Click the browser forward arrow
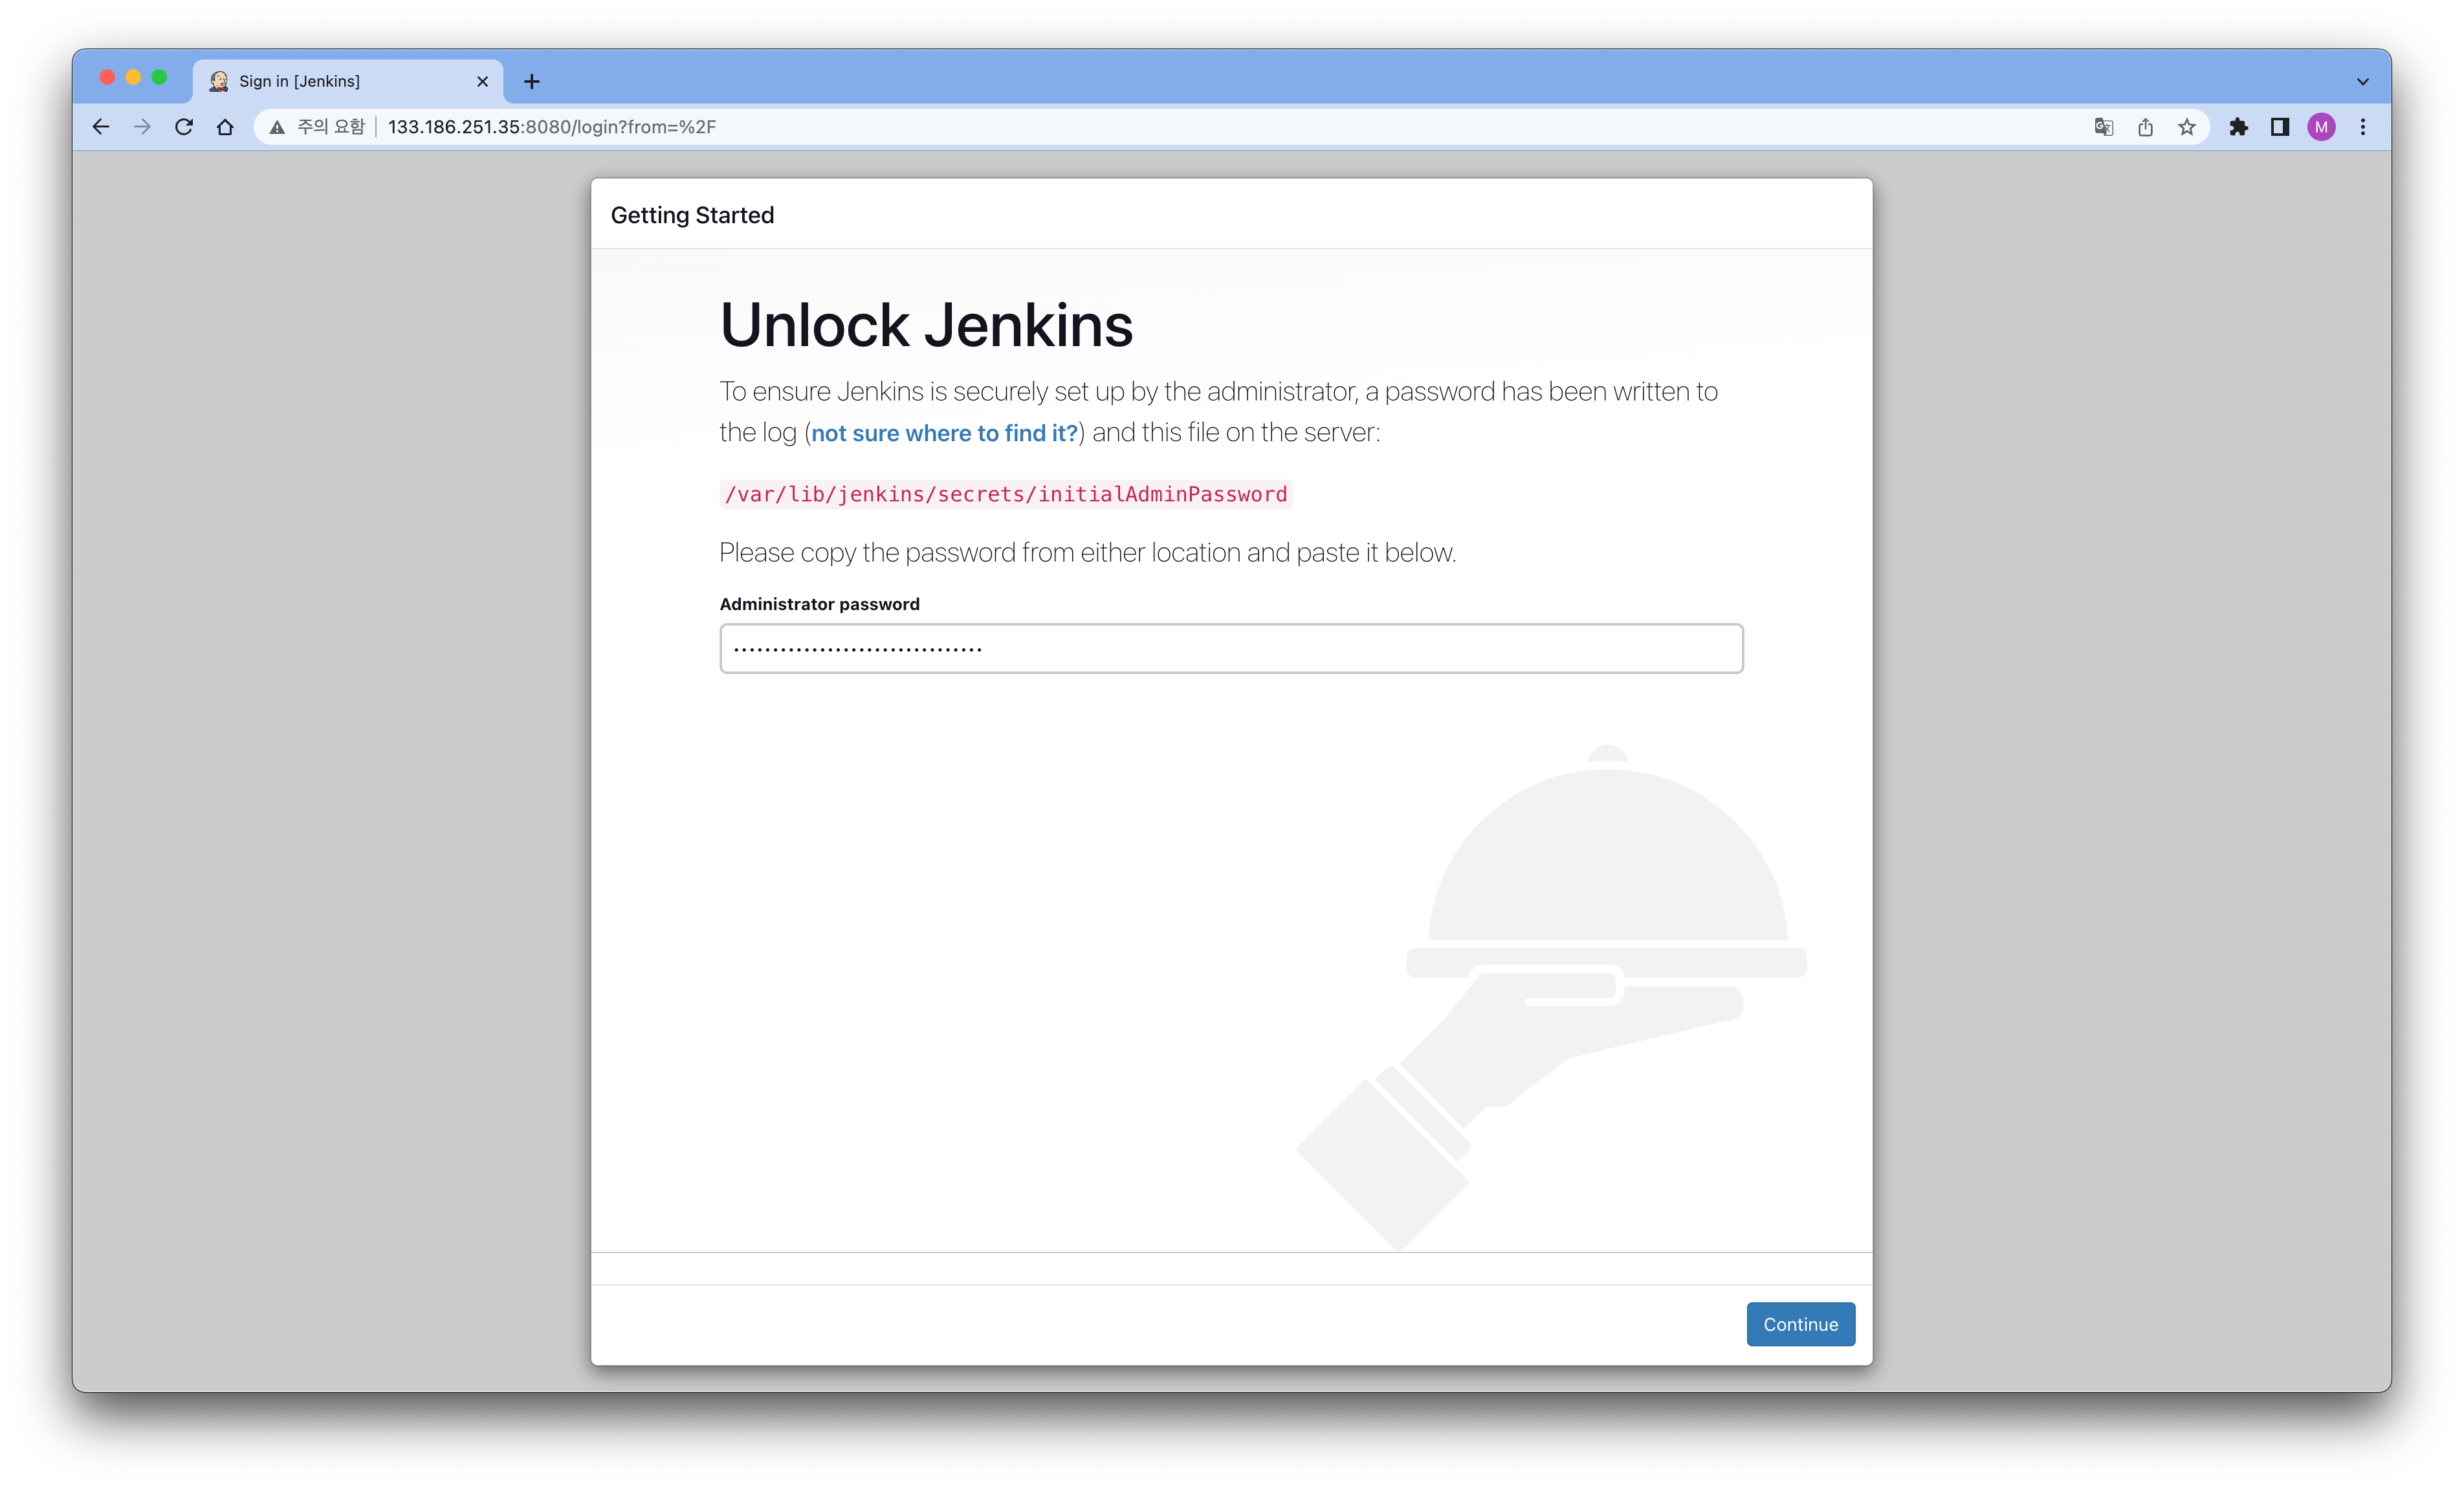 pos(142,127)
